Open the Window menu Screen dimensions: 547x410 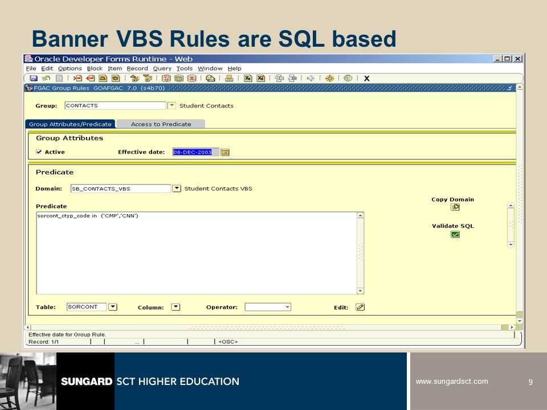pos(210,68)
